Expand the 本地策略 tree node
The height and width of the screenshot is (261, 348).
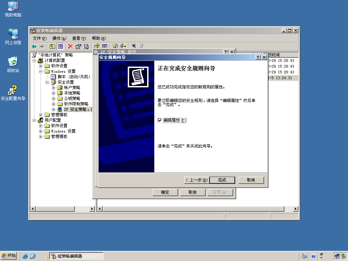pyautogui.click(x=53, y=93)
